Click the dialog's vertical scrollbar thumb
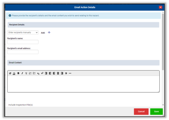This screenshot has width=169, height=120. click(163, 42)
